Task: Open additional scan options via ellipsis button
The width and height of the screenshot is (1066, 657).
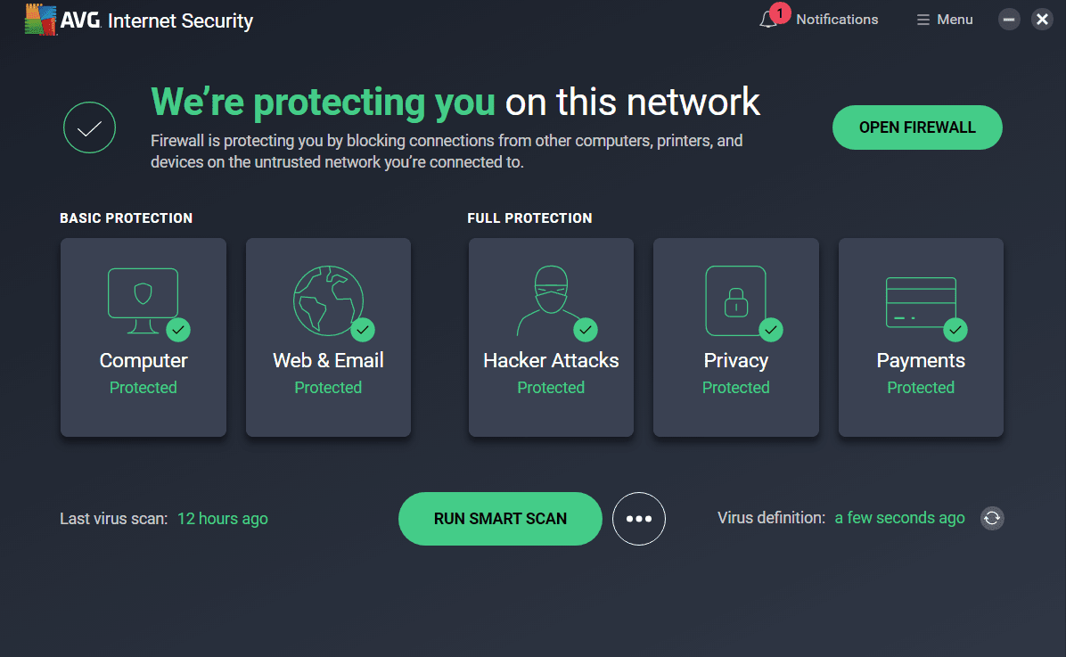Action: click(x=639, y=518)
